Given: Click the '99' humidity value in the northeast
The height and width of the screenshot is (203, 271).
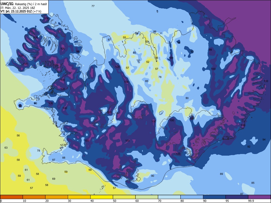Looking at the screenshot, I should [210, 50].
